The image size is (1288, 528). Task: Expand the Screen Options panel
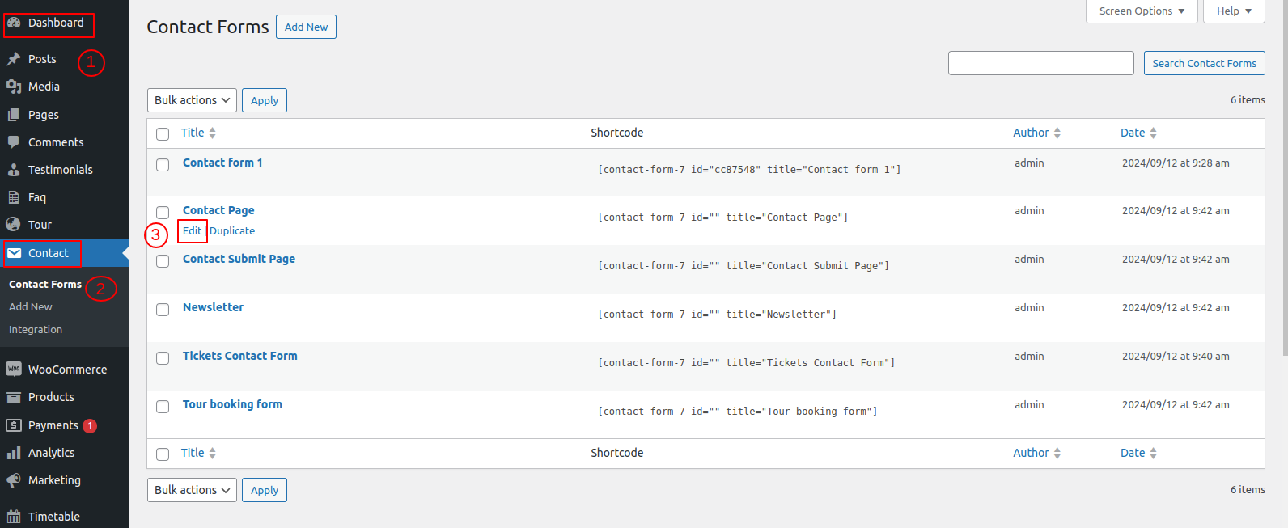point(1142,11)
